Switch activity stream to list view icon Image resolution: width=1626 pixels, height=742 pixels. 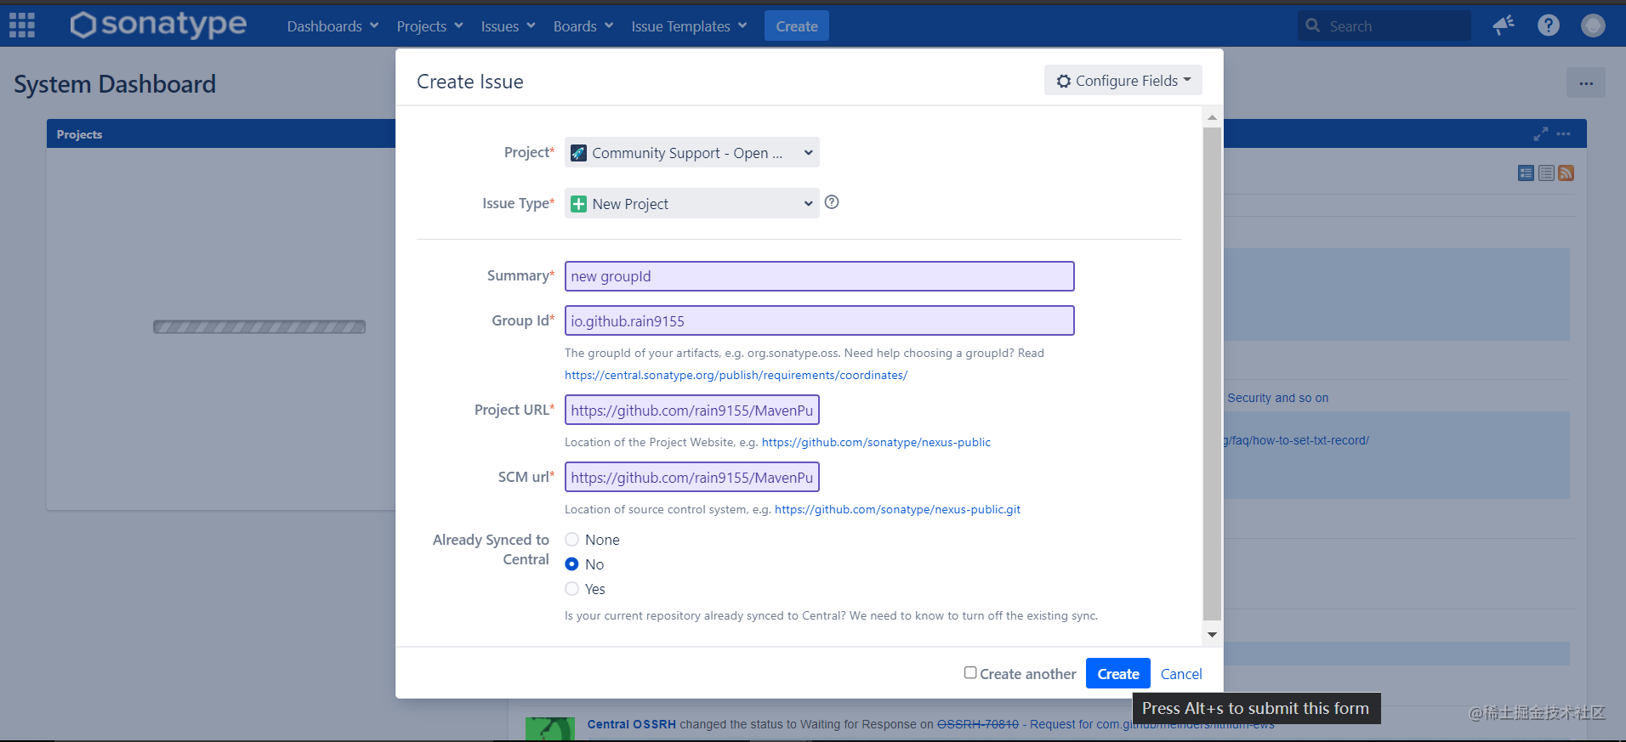coord(1546,173)
